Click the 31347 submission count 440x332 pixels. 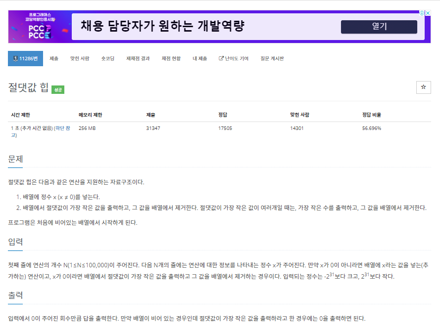[x=153, y=128]
